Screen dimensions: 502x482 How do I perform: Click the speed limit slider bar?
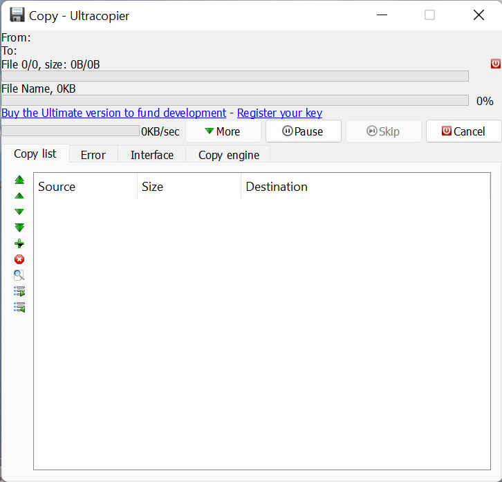pyautogui.click(x=71, y=131)
